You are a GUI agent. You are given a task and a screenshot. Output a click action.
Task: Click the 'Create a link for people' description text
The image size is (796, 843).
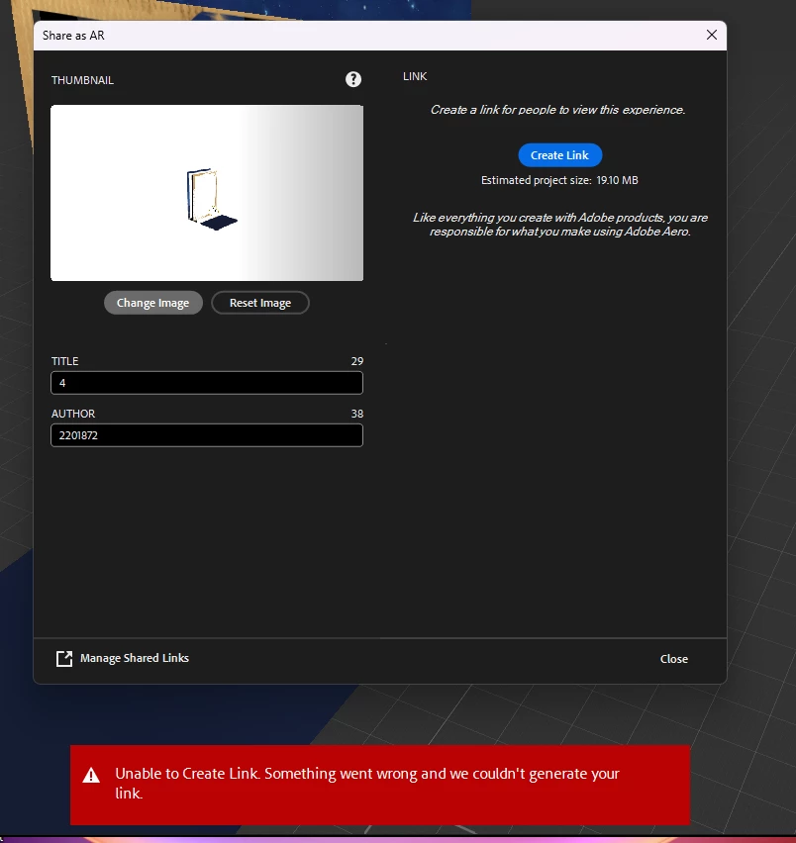pos(557,110)
